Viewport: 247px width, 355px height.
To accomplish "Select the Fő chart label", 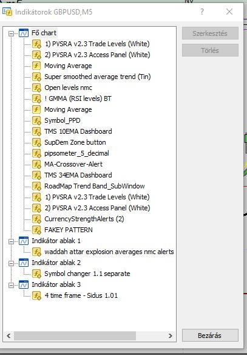I will (44, 33).
